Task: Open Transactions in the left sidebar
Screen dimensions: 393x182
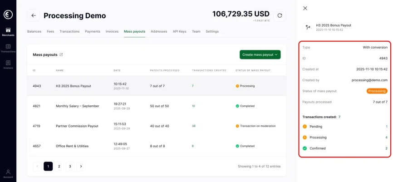Action: [8, 48]
